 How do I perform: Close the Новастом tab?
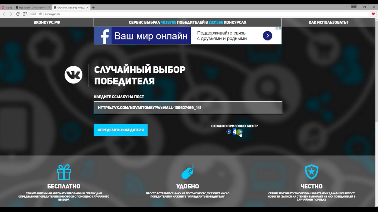coord(49,7)
